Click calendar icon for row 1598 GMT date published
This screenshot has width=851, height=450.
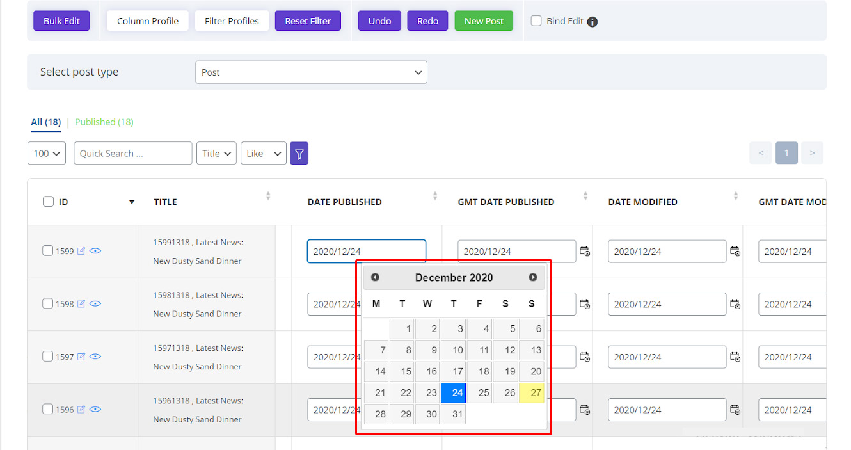[x=585, y=304]
